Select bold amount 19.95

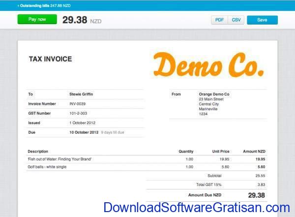coord(261,159)
